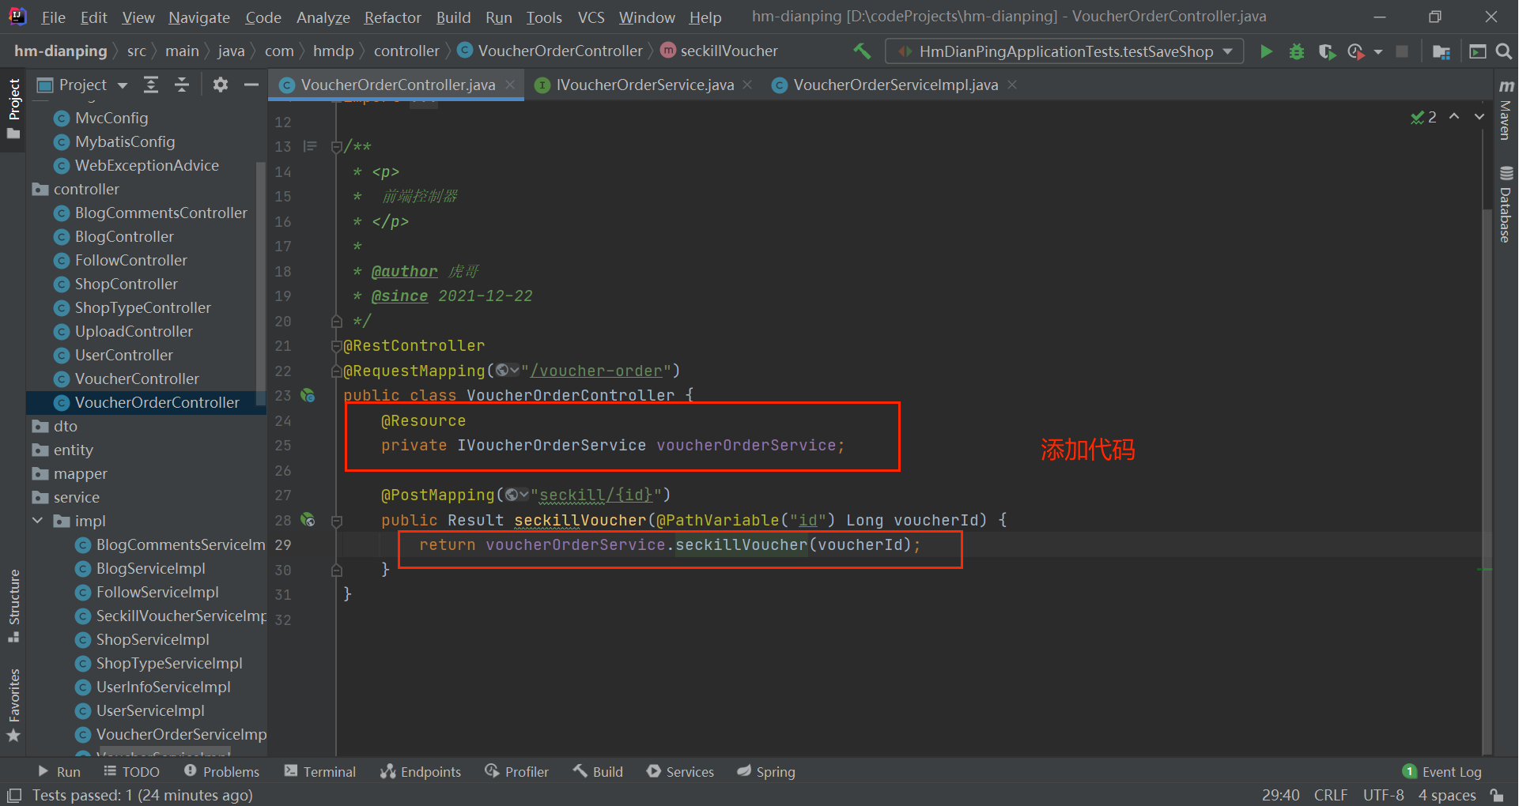The width and height of the screenshot is (1519, 806).
Task: Open Project Structure toolbar icon
Action: [1441, 51]
